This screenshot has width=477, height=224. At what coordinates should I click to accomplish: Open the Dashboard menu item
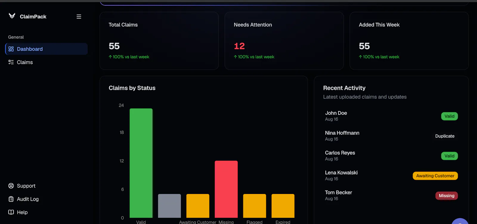click(x=47, y=49)
